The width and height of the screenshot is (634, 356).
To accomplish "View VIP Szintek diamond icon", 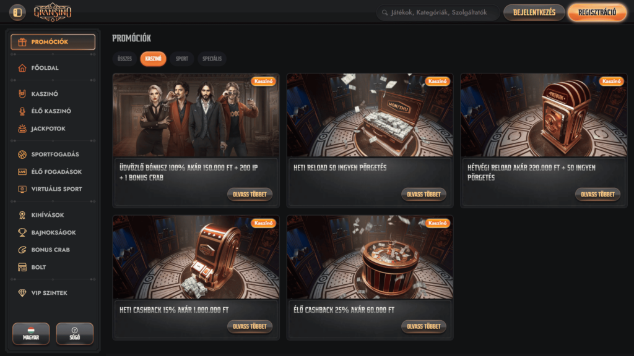I will pos(22,293).
